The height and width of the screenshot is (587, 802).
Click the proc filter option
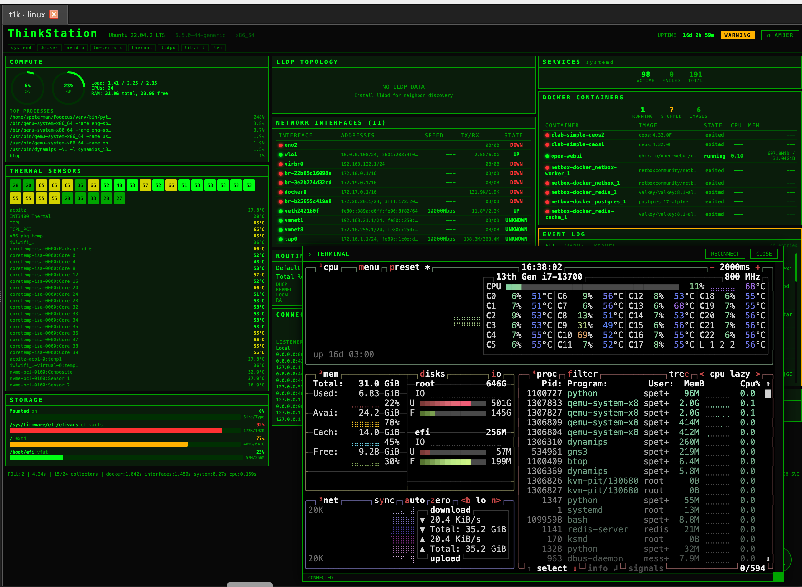[x=582, y=374]
